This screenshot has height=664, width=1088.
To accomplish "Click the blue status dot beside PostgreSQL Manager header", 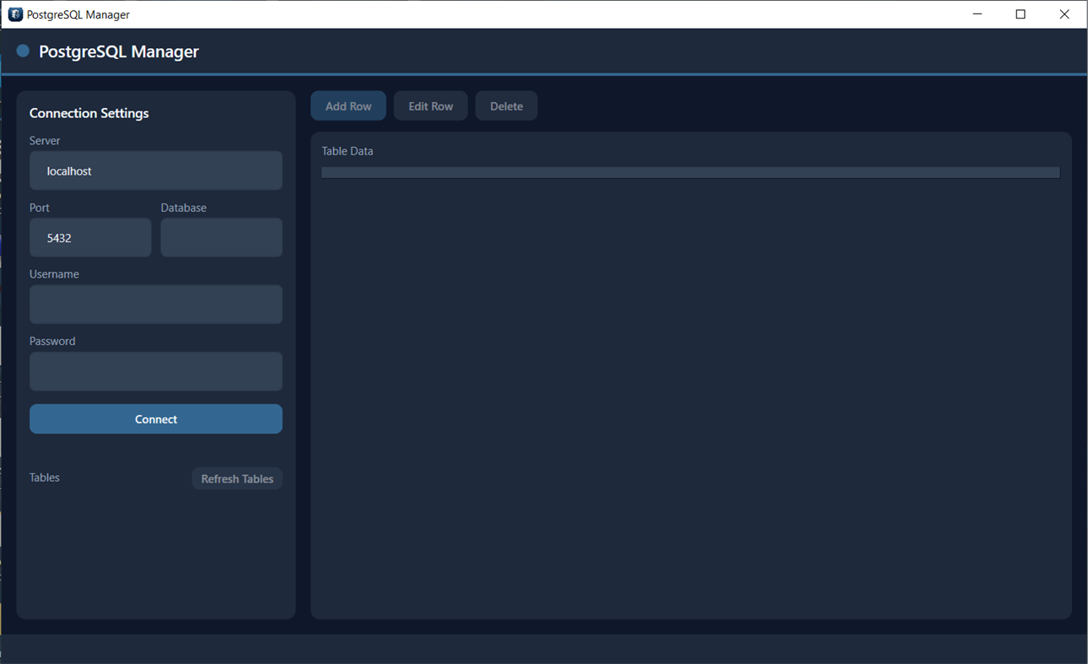I will click(23, 51).
